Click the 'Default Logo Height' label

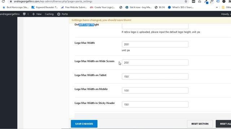pos(87,25)
